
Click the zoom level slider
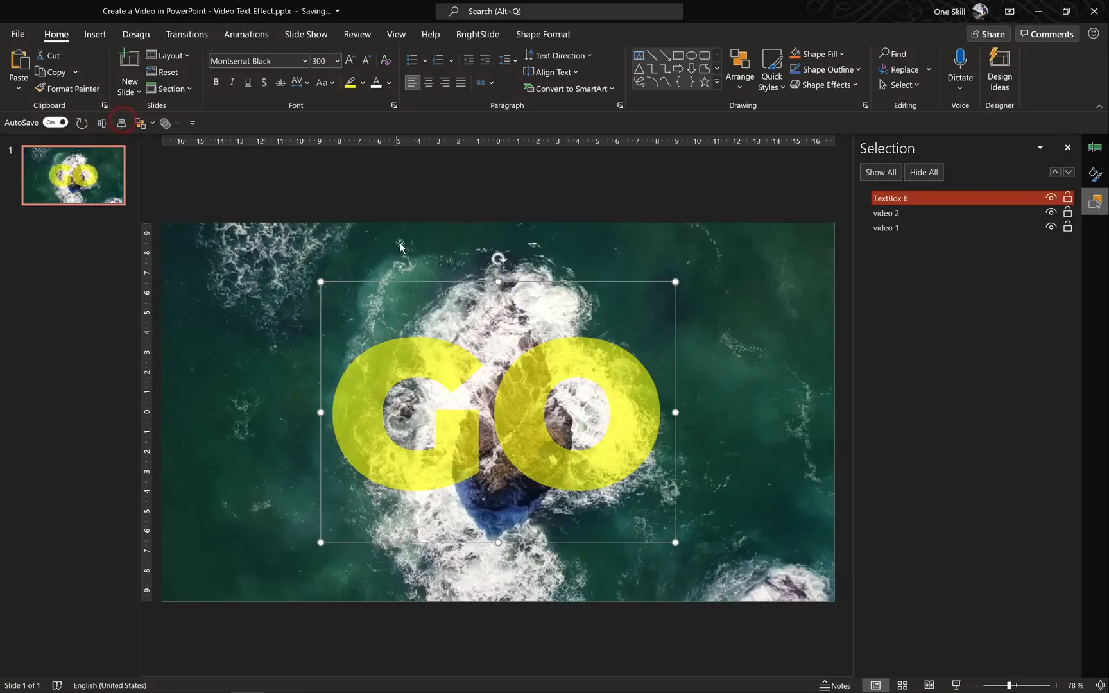pyautogui.click(x=1009, y=685)
